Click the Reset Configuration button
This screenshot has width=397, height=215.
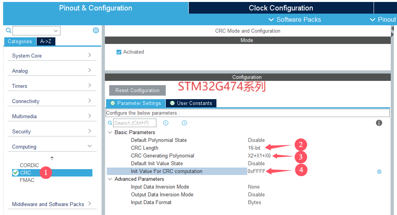pos(137,90)
